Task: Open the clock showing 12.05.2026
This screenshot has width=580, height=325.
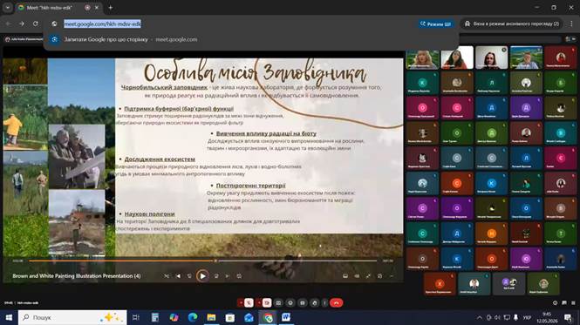Action: 547,318
